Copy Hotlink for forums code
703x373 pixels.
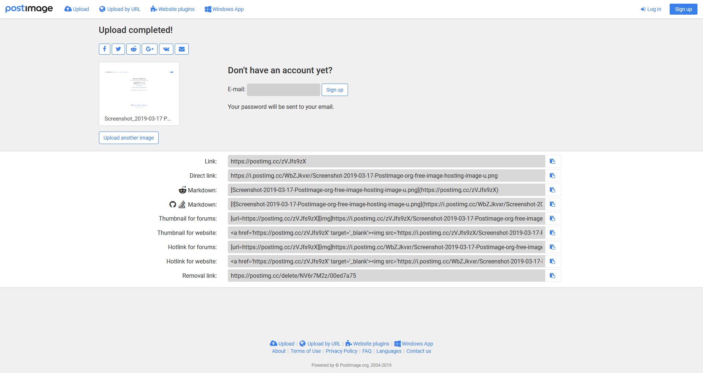(x=553, y=247)
